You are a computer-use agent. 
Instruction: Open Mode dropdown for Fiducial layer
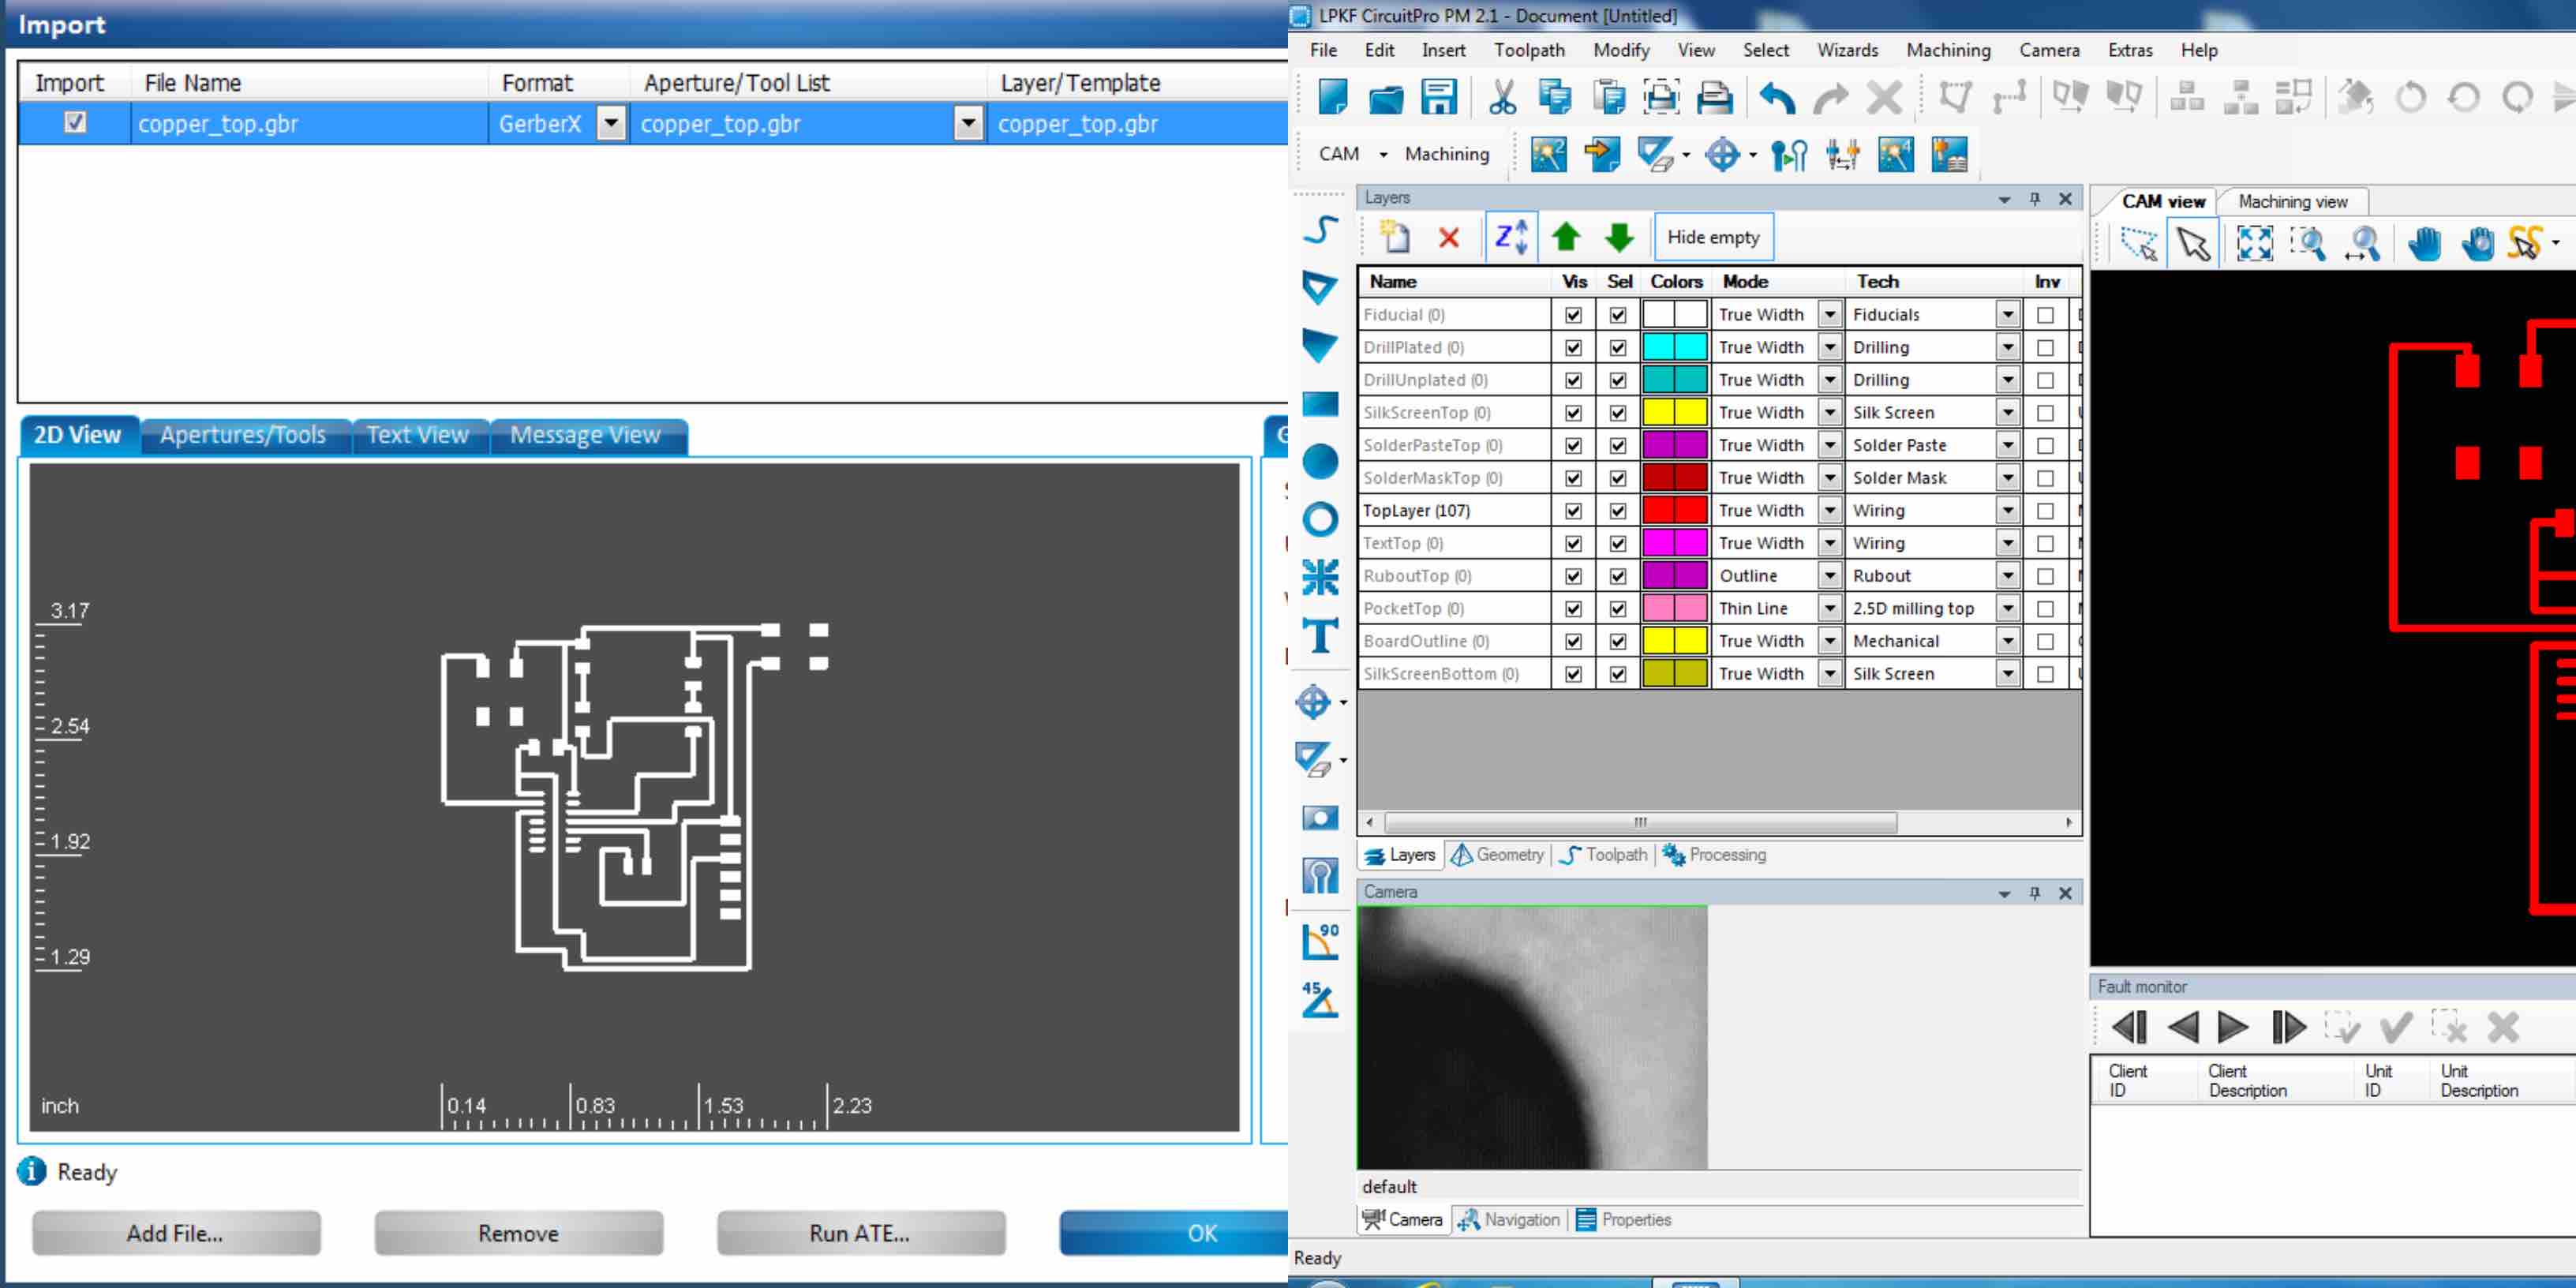(x=1829, y=315)
